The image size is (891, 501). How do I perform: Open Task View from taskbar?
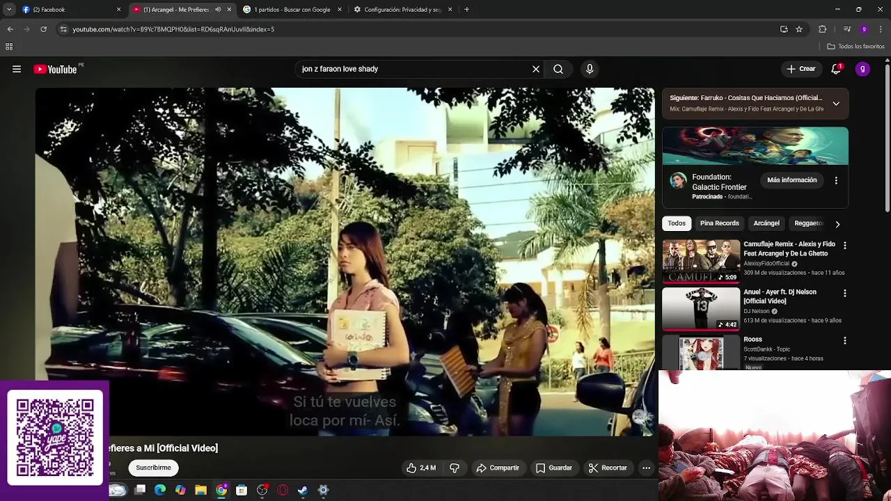[x=140, y=490]
